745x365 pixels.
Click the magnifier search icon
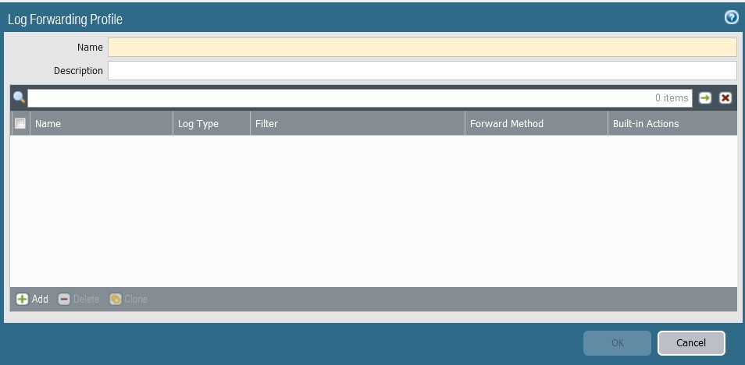[19, 97]
